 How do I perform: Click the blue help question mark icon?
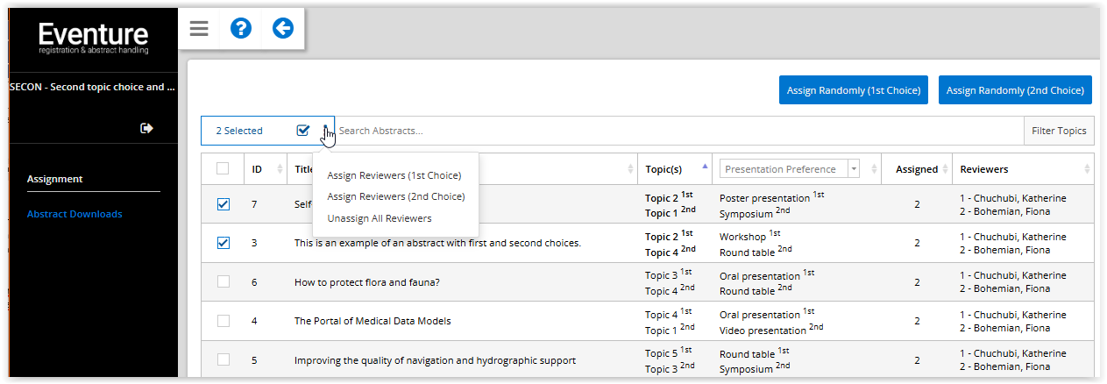[x=241, y=29]
